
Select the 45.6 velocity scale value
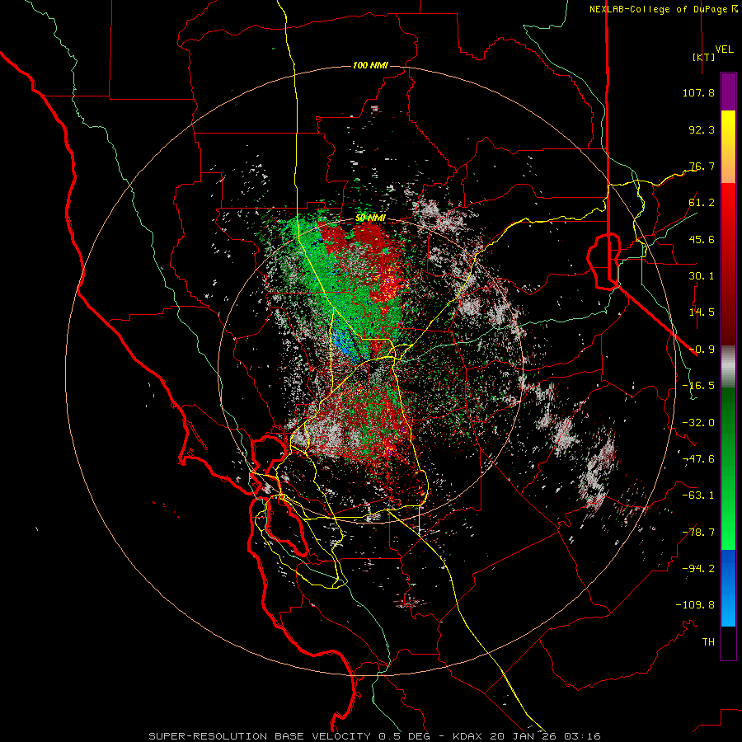702,239
